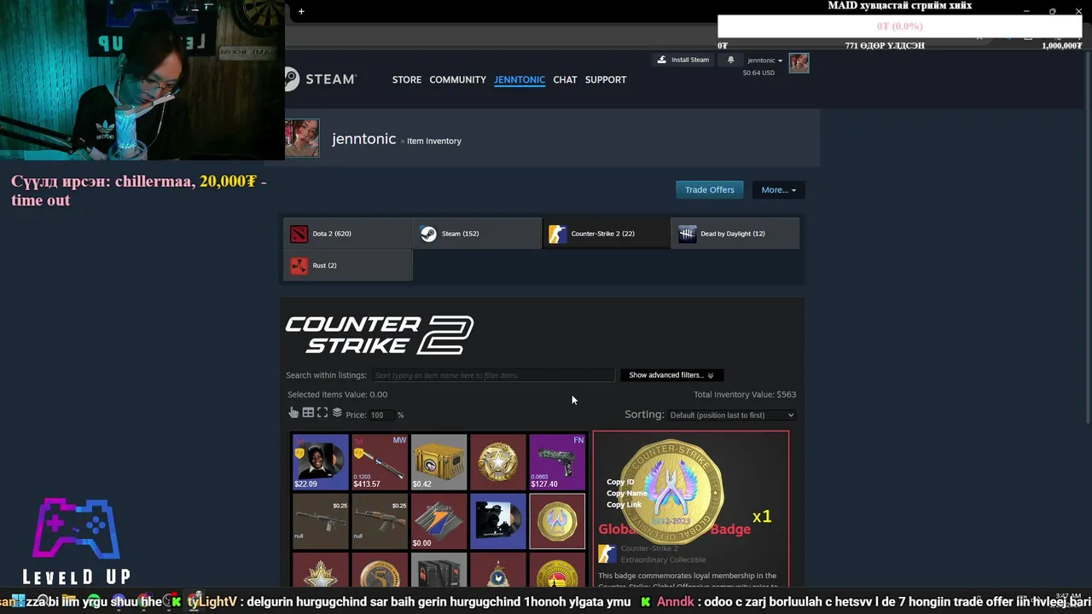The image size is (1092, 614).
Task: Click the large badge preview image
Action: tap(672, 492)
